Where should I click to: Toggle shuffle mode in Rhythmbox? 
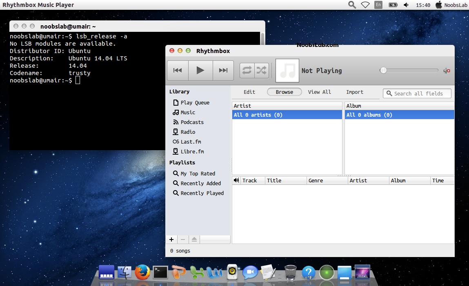pyautogui.click(x=261, y=71)
